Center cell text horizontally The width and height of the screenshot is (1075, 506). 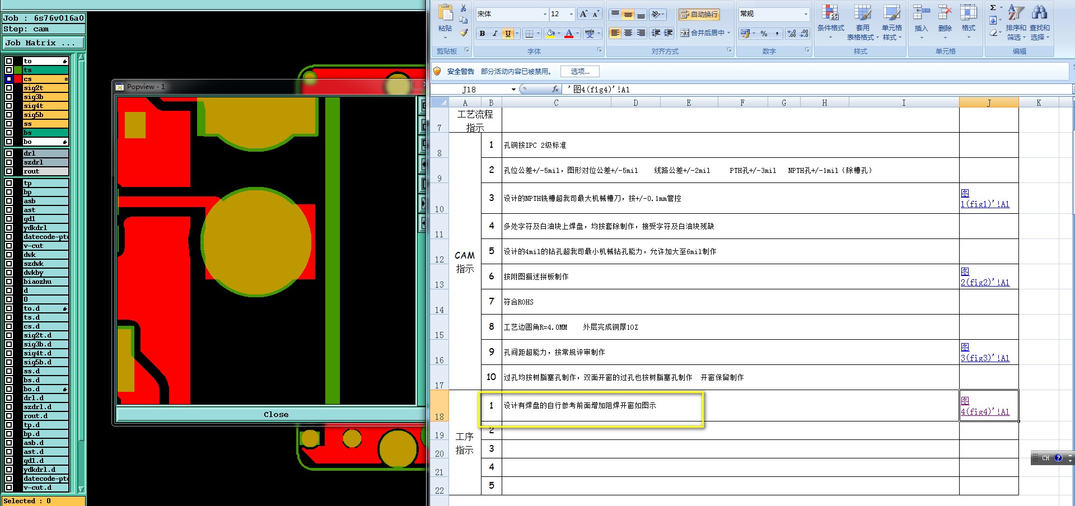pos(628,33)
